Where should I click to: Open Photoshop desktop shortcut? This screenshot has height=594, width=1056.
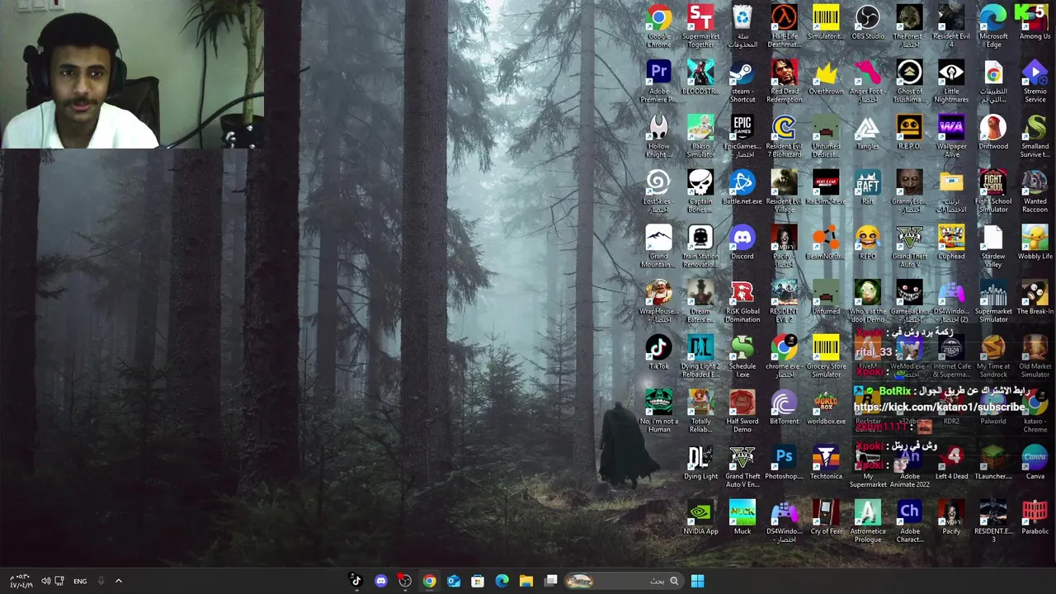pyautogui.click(x=784, y=462)
